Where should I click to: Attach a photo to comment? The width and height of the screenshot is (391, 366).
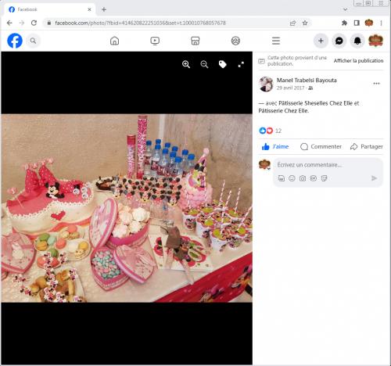tap(303, 178)
